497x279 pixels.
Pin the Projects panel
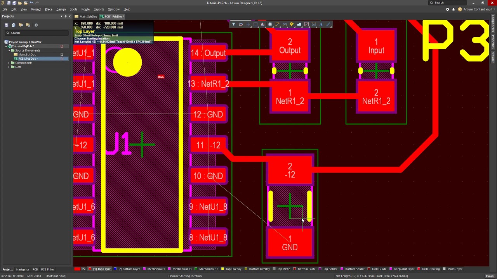coord(66,16)
